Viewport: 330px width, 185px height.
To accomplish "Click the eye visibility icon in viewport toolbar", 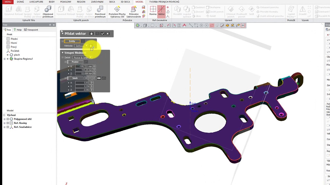I will point(243,25).
